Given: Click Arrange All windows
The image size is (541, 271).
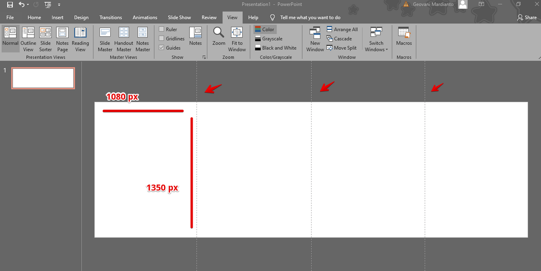Looking at the screenshot, I should pos(342,29).
